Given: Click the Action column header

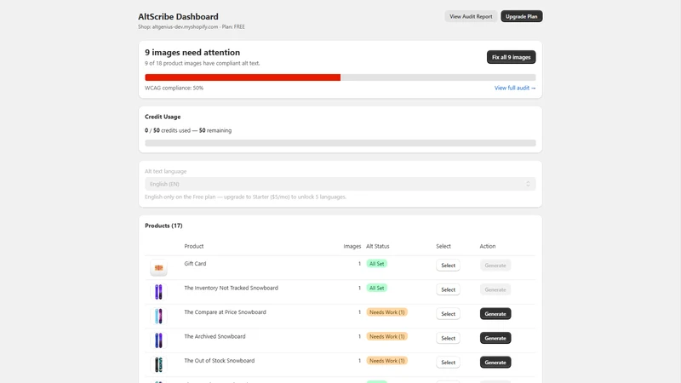Looking at the screenshot, I should click(x=487, y=246).
